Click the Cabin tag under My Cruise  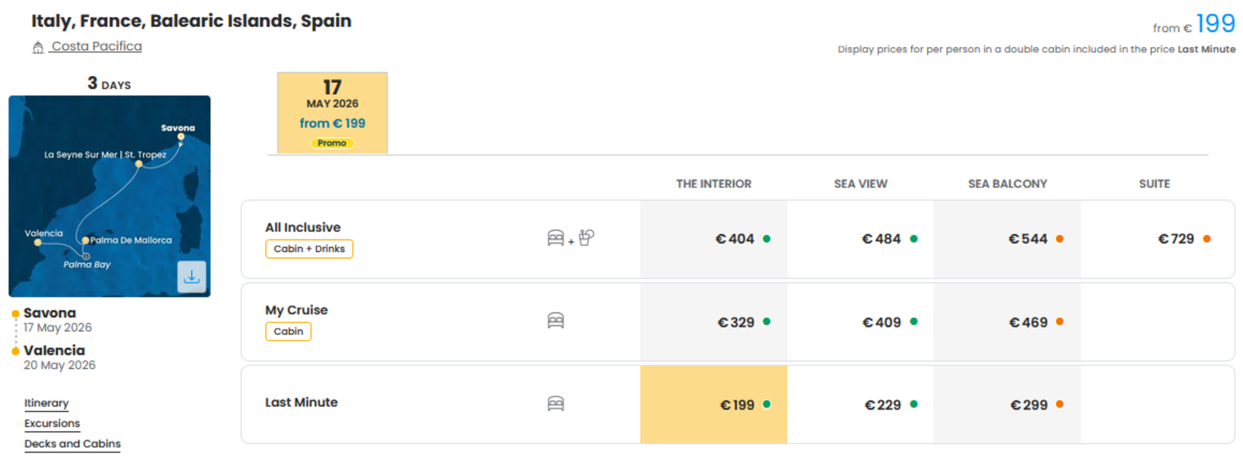288,332
